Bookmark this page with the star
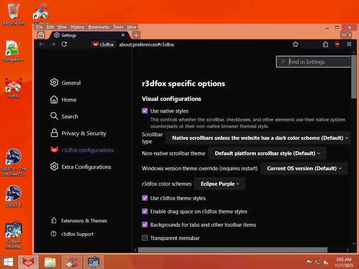This screenshot has width=359, height=269. click(x=295, y=44)
